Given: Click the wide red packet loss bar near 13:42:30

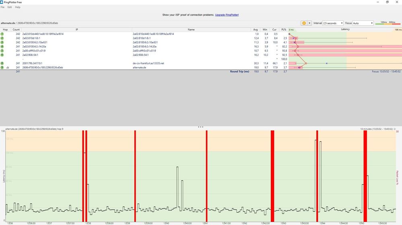Looking at the screenshot, I should (272, 176).
